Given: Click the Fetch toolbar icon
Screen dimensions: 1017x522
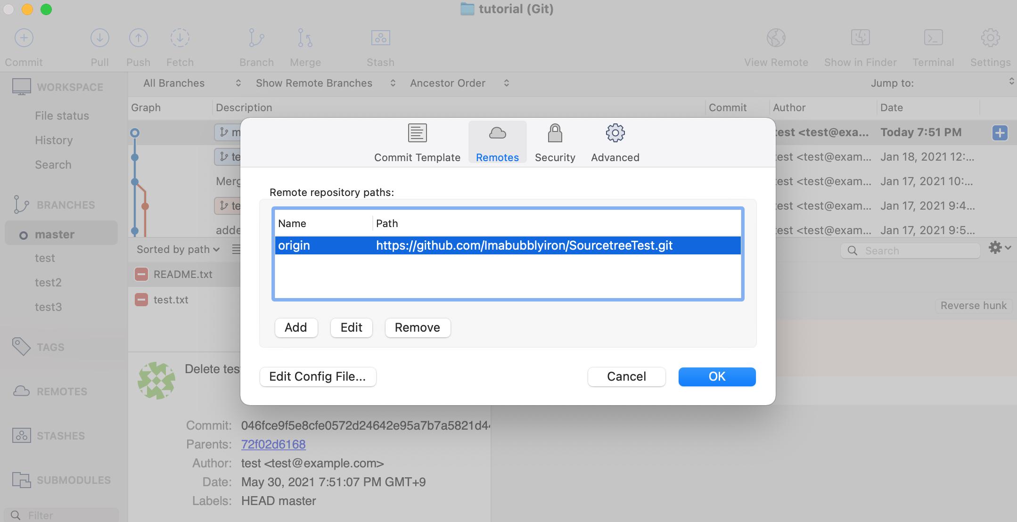Looking at the screenshot, I should coord(180,38).
